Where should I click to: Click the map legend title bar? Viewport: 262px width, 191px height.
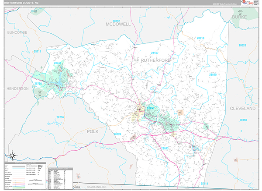(25, 163)
